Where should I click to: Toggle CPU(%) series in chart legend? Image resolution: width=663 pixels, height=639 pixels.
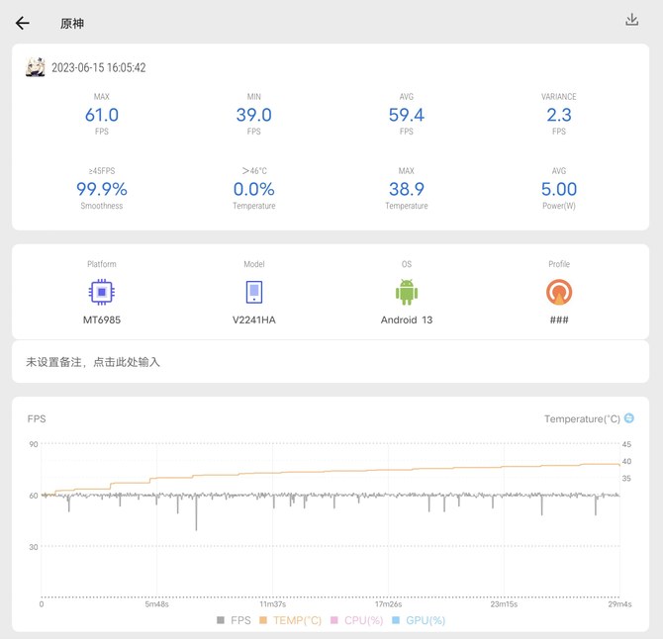[356, 620]
